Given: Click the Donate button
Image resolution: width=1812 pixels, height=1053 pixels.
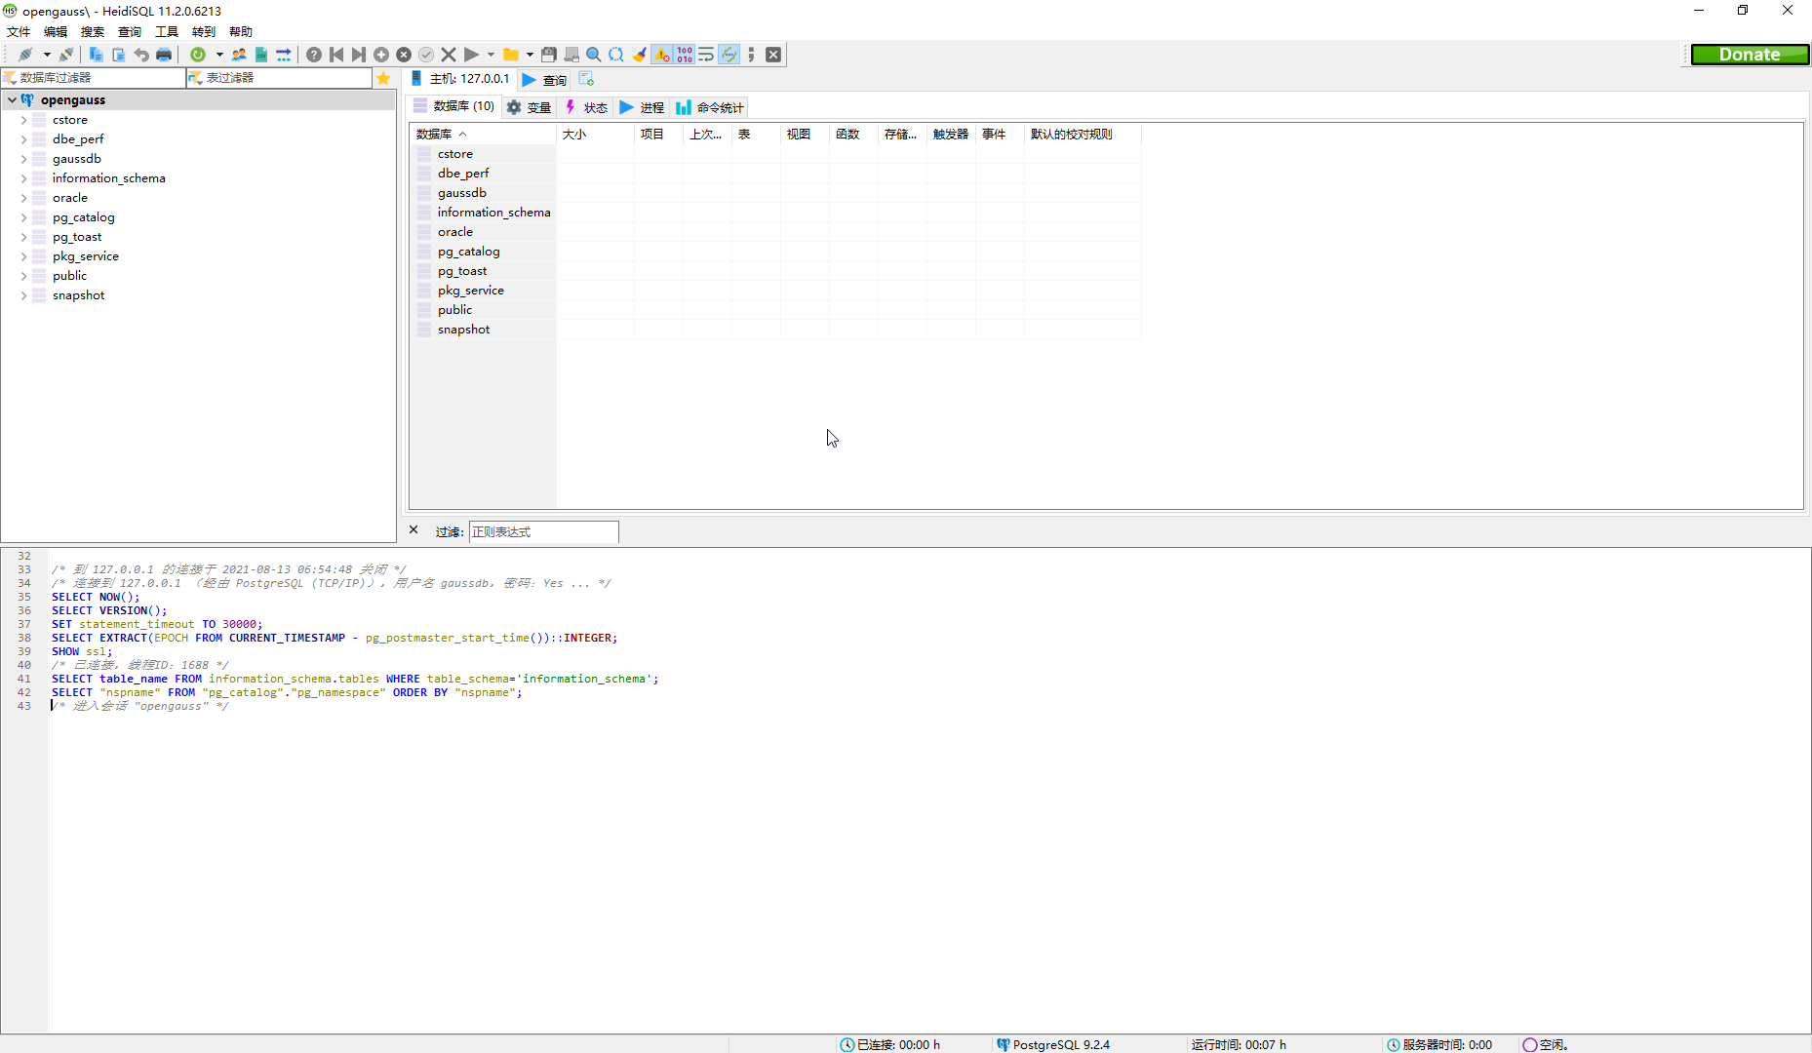Looking at the screenshot, I should pos(1750,55).
